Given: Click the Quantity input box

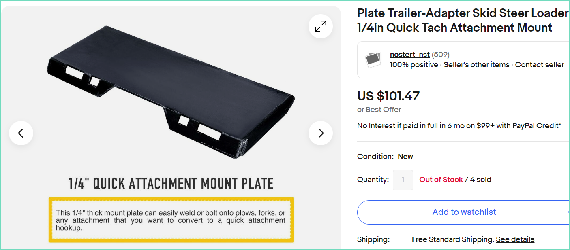Looking at the screenshot, I should click(403, 180).
